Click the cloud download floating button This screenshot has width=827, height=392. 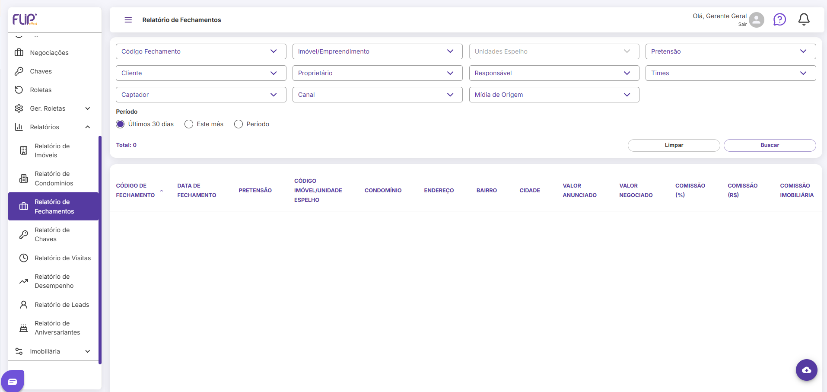click(806, 370)
